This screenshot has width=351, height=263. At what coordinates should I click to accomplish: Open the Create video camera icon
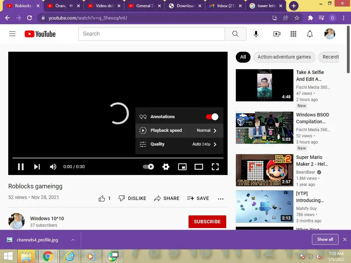[277, 34]
